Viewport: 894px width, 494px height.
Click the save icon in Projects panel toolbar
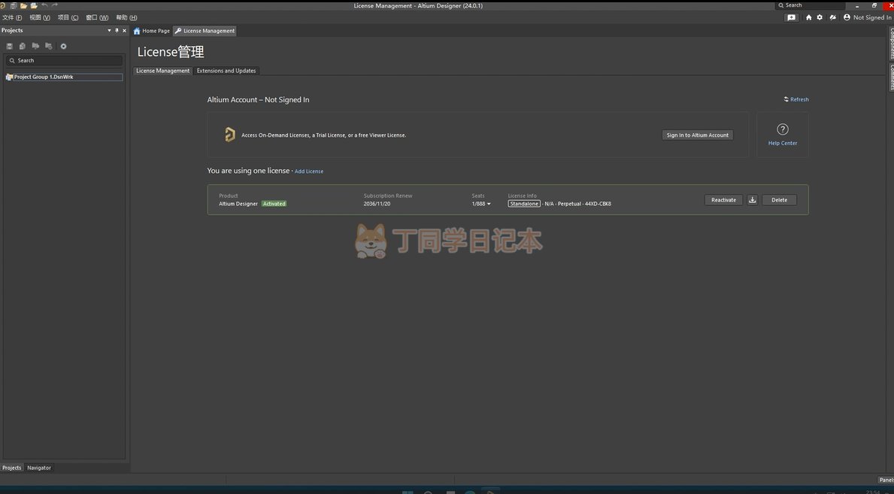point(9,46)
